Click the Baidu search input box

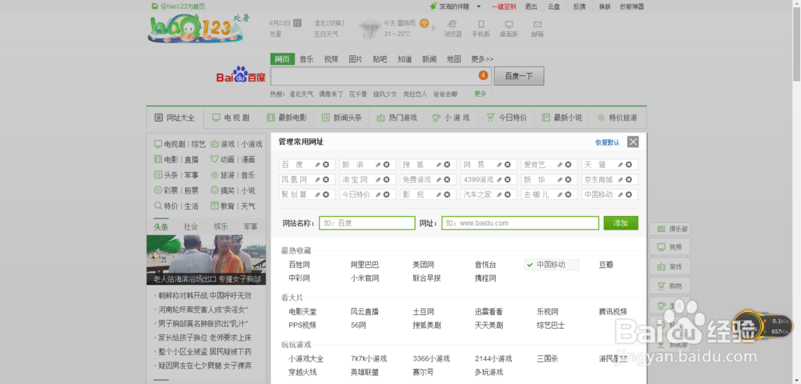click(x=381, y=76)
